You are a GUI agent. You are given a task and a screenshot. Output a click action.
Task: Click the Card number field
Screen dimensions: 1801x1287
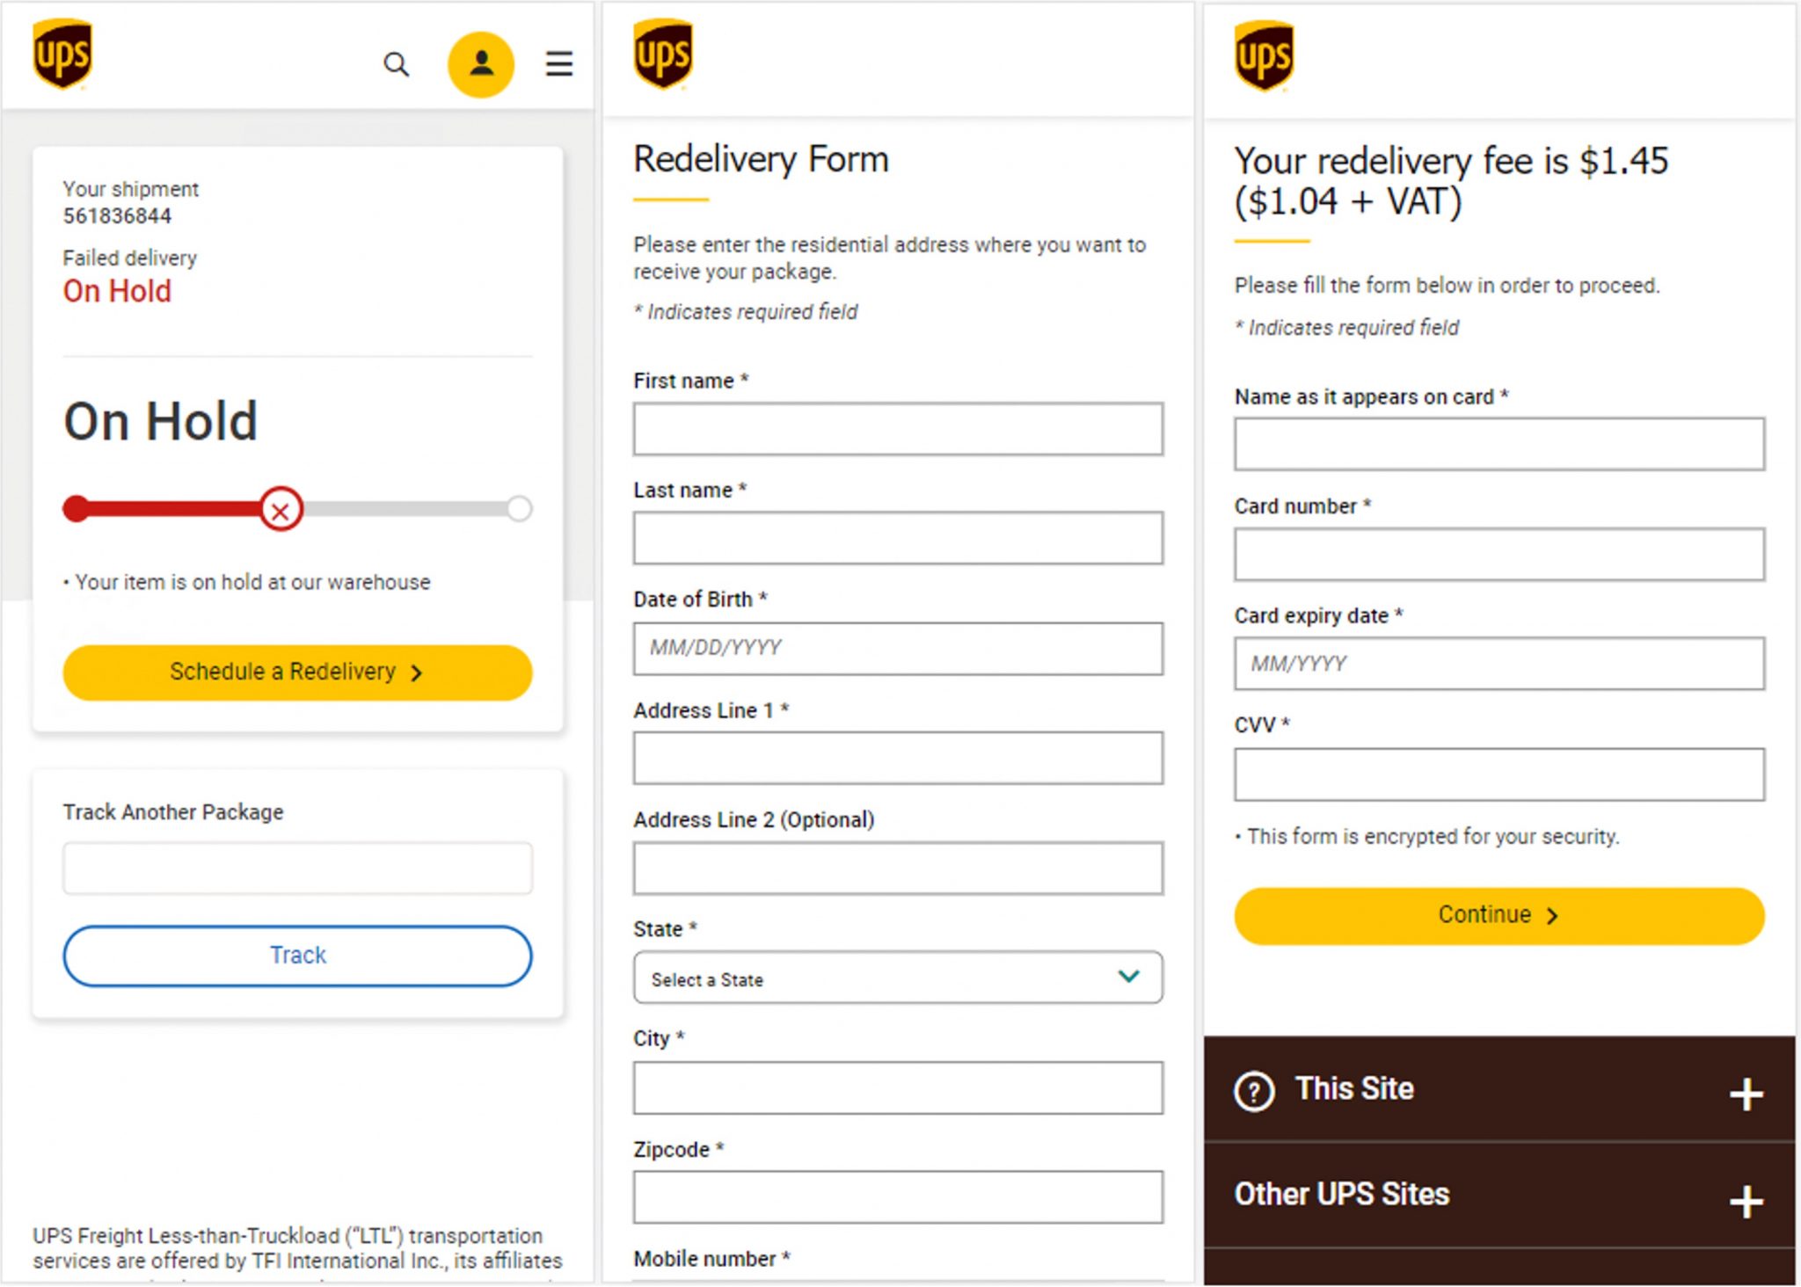click(1498, 555)
